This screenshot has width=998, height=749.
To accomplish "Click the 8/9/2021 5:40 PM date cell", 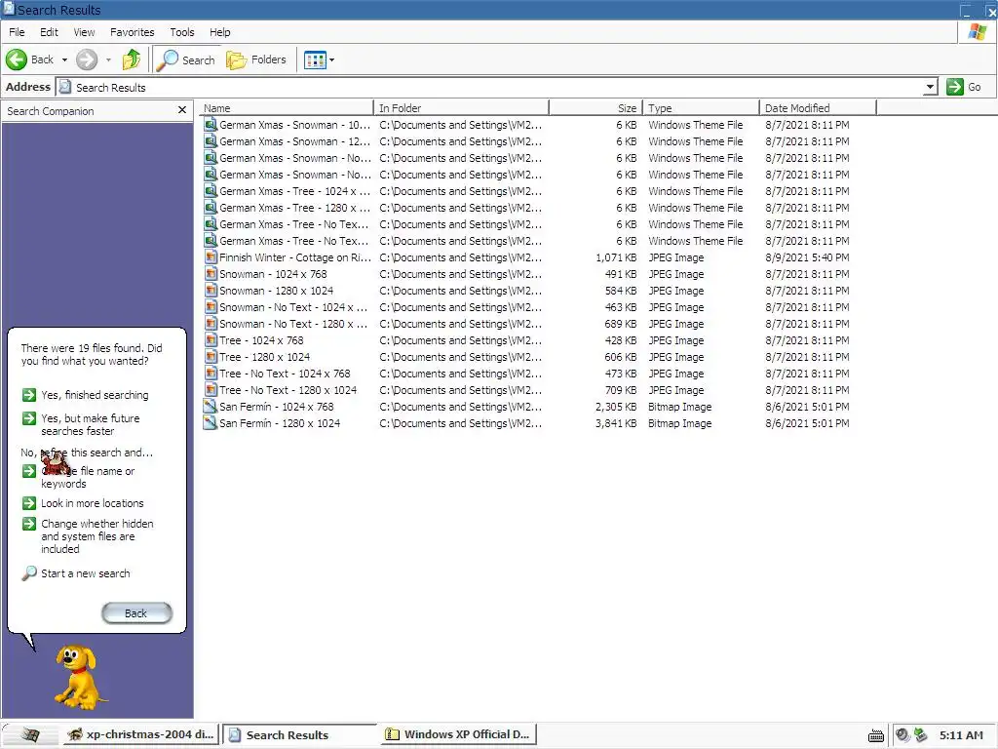I will [807, 257].
